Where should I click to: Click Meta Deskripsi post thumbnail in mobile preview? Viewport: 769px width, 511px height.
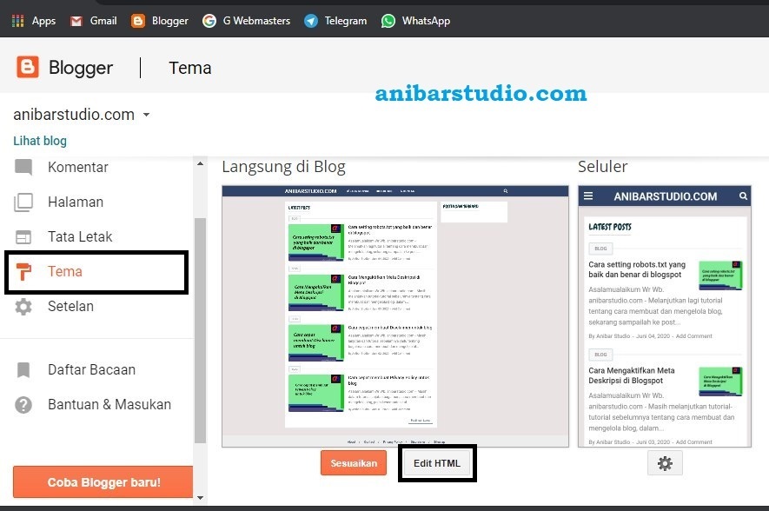coord(720,382)
